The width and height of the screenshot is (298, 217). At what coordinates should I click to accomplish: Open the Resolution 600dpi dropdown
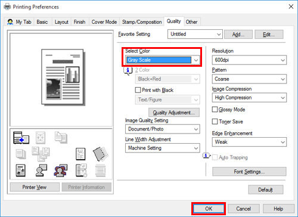[249, 60]
